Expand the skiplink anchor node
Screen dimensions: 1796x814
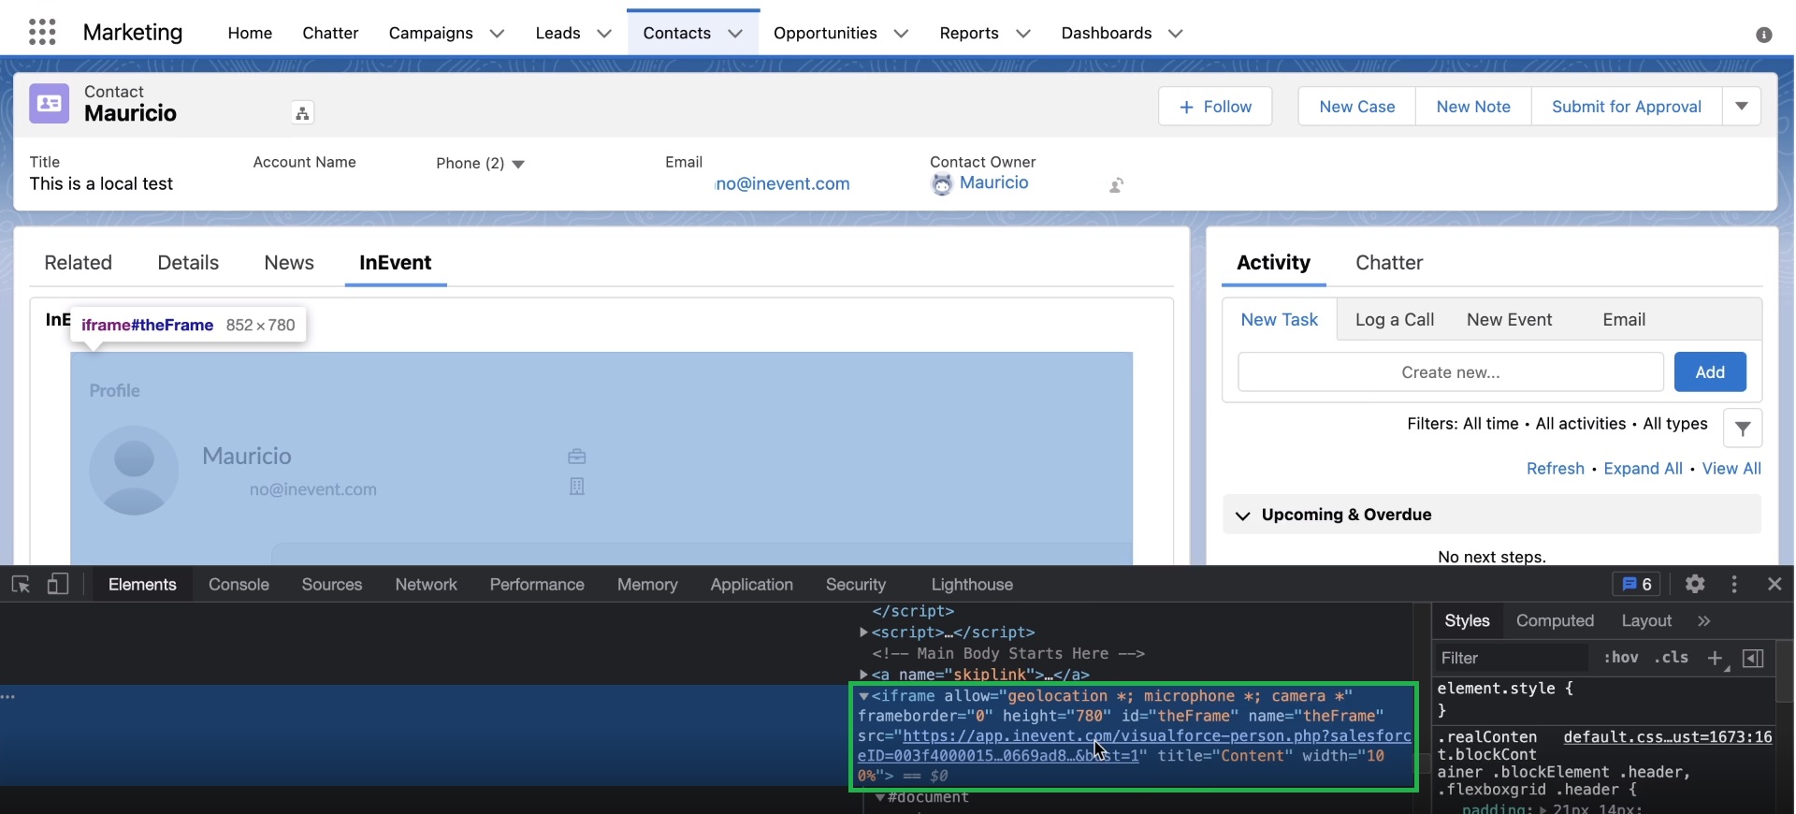click(x=863, y=675)
